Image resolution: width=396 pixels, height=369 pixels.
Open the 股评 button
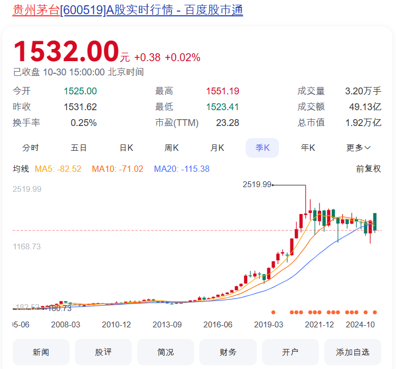pyautogui.click(x=103, y=352)
